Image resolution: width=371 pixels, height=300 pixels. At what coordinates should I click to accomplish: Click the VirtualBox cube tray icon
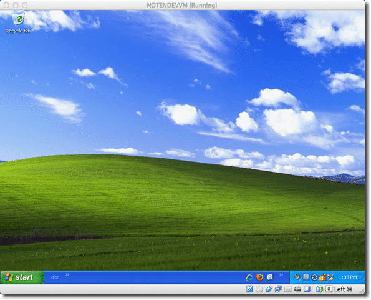(x=330, y=277)
